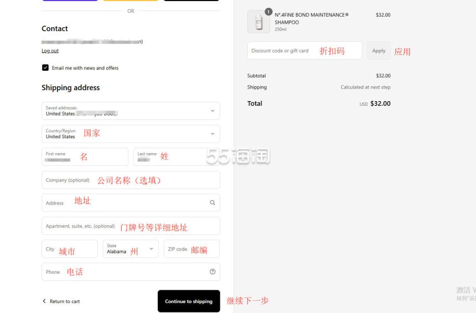Select the Company (optional) field
This screenshot has width=476, height=313.
tap(131, 180)
